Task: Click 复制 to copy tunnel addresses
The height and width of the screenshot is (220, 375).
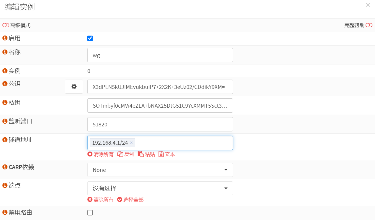Action: tap(126, 154)
